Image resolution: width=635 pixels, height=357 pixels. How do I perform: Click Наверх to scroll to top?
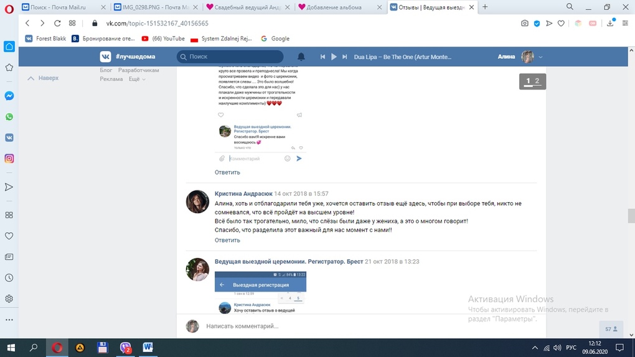[44, 78]
